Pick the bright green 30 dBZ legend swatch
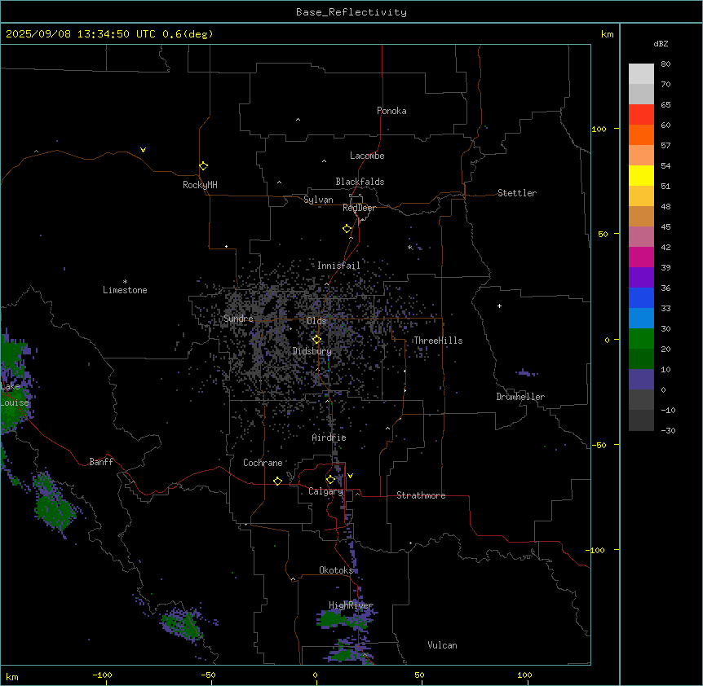Viewport: 703px width, 686px height. [x=641, y=339]
